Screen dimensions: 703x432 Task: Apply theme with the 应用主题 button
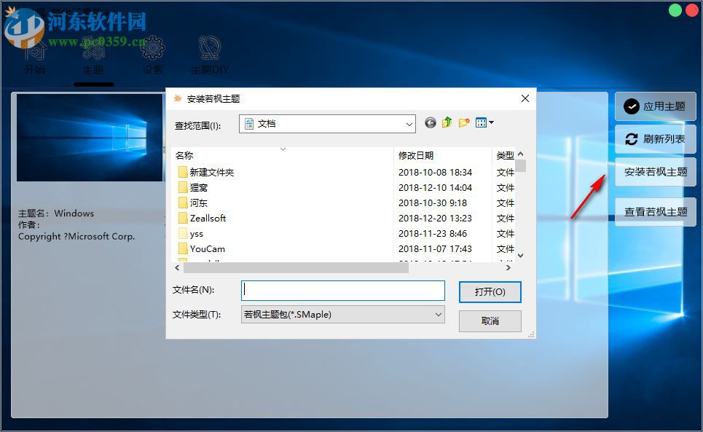(655, 106)
